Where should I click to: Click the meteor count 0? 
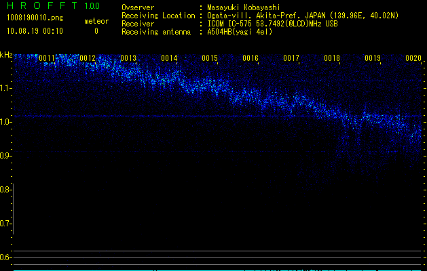pos(96,31)
